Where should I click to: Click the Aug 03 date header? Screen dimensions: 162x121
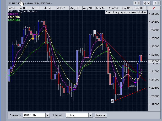point(76,8)
